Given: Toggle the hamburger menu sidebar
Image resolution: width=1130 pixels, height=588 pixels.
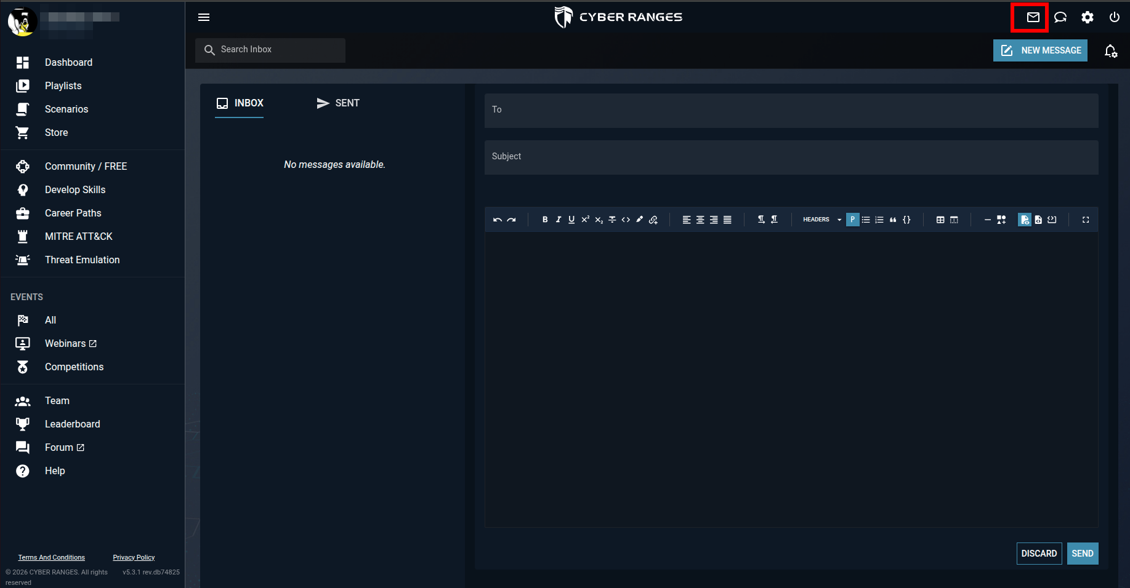Looking at the screenshot, I should pyautogui.click(x=204, y=17).
